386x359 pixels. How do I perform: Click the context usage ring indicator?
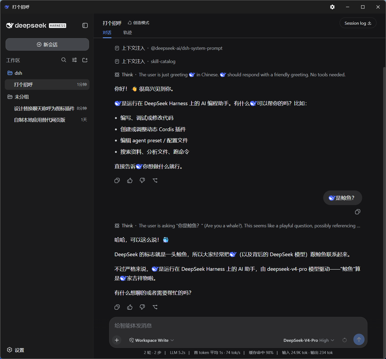[x=345, y=340]
